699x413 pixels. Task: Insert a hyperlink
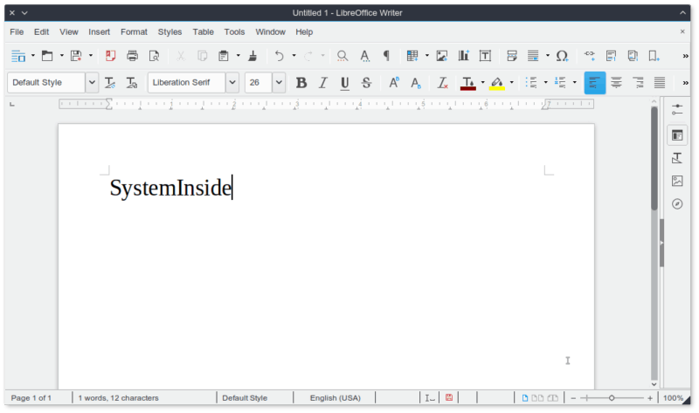tap(589, 56)
